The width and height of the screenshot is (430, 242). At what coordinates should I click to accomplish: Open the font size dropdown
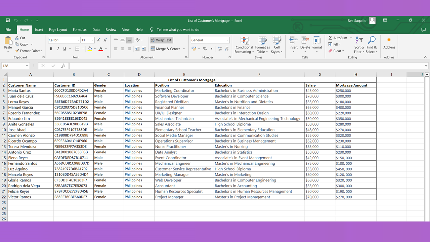point(93,40)
